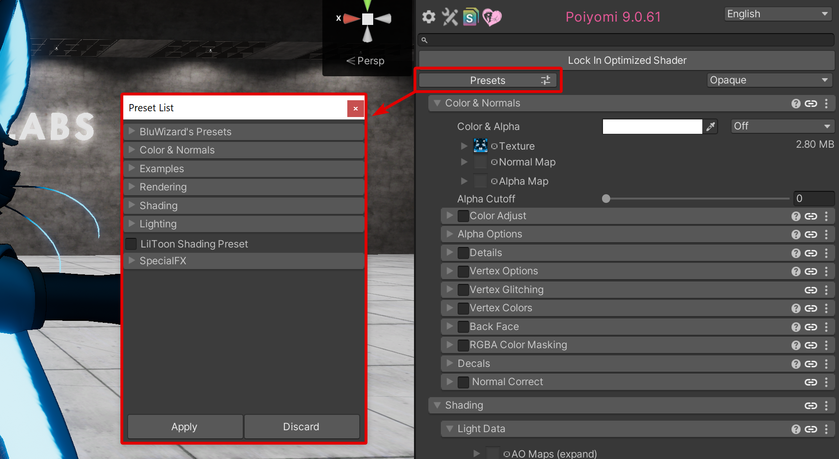Click the shader S document icon
The image size is (839, 459).
(471, 17)
